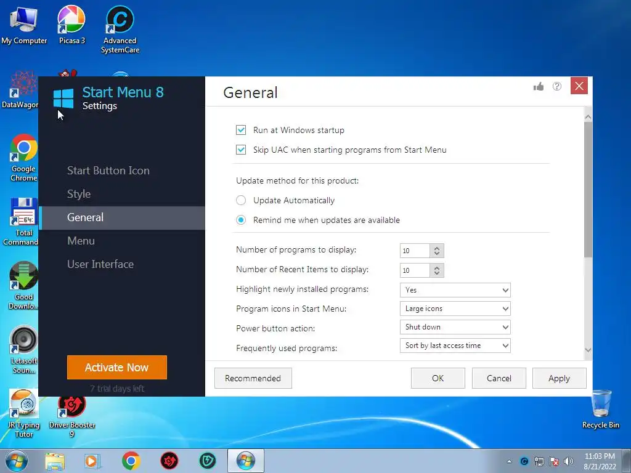
Task: Switch to the Style section
Action: [121, 194]
